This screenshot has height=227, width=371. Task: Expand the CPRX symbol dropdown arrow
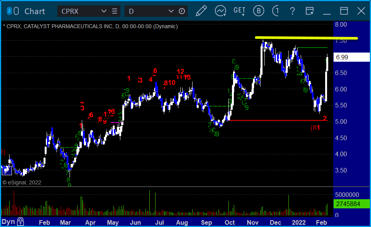tap(104, 11)
